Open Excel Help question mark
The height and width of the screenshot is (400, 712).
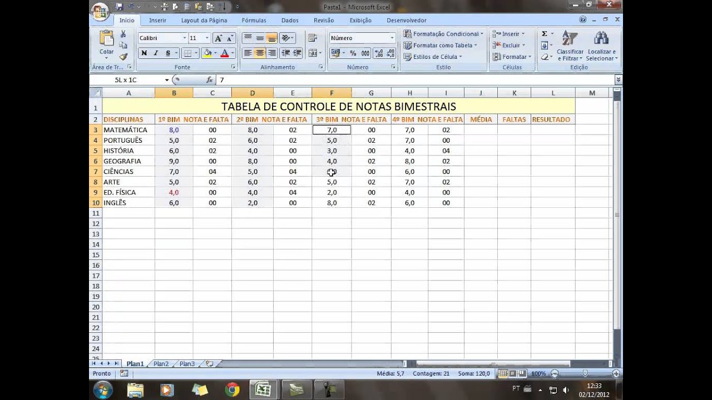(x=582, y=19)
